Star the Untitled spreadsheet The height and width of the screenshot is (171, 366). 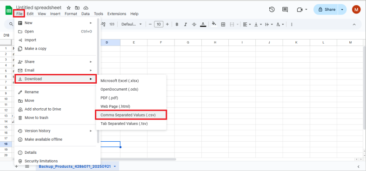click(69, 8)
